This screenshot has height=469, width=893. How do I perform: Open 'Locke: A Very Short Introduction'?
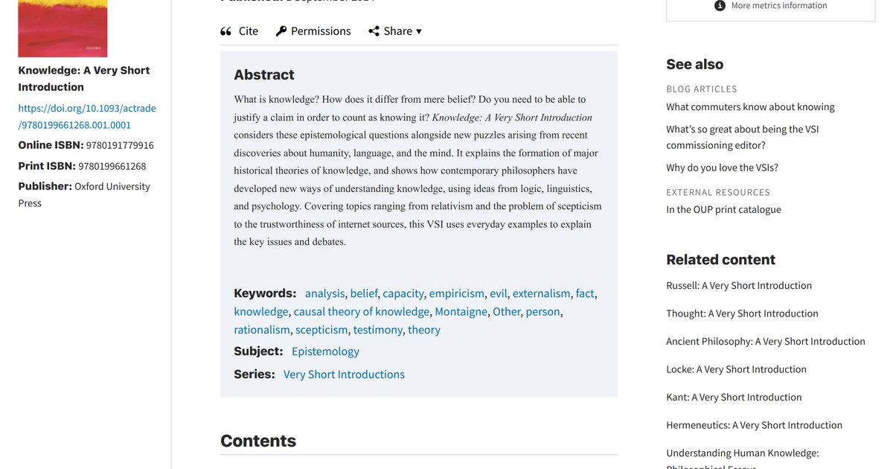[736, 368]
